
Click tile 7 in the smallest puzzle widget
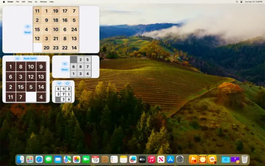63,94
